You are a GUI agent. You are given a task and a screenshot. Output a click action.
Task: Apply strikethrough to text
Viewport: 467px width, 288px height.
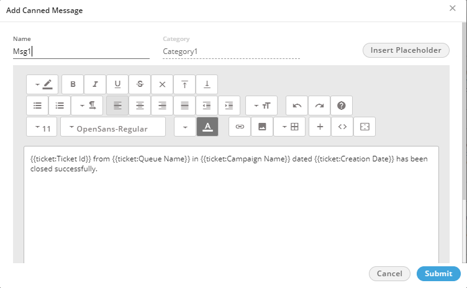(x=140, y=84)
